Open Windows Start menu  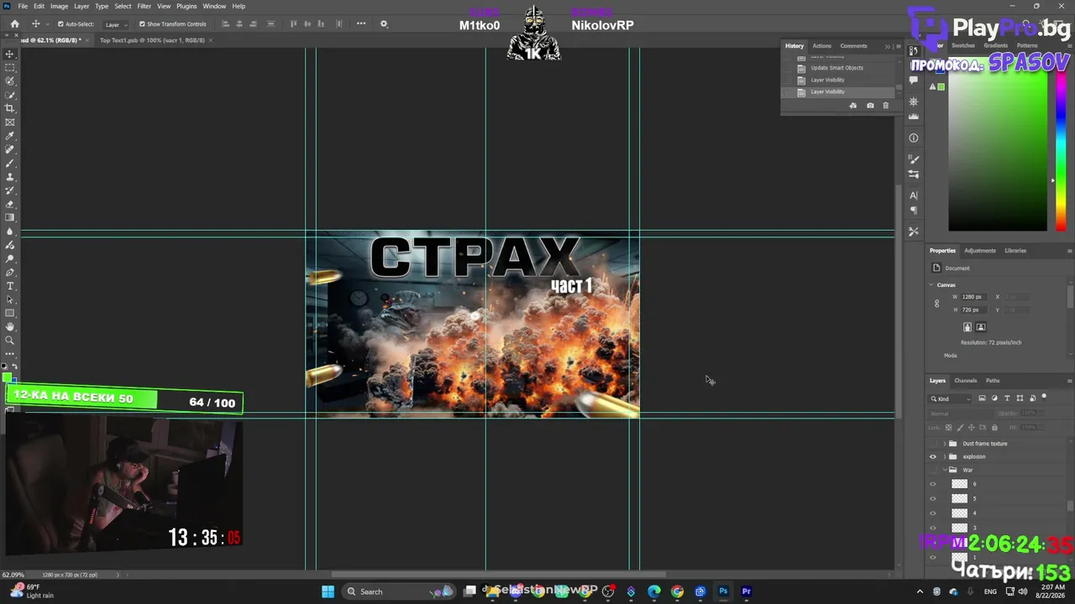(x=328, y=591)
